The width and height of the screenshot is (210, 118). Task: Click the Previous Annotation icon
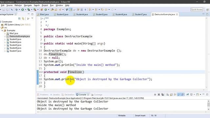pyautogui.click(x=96, y=10)
